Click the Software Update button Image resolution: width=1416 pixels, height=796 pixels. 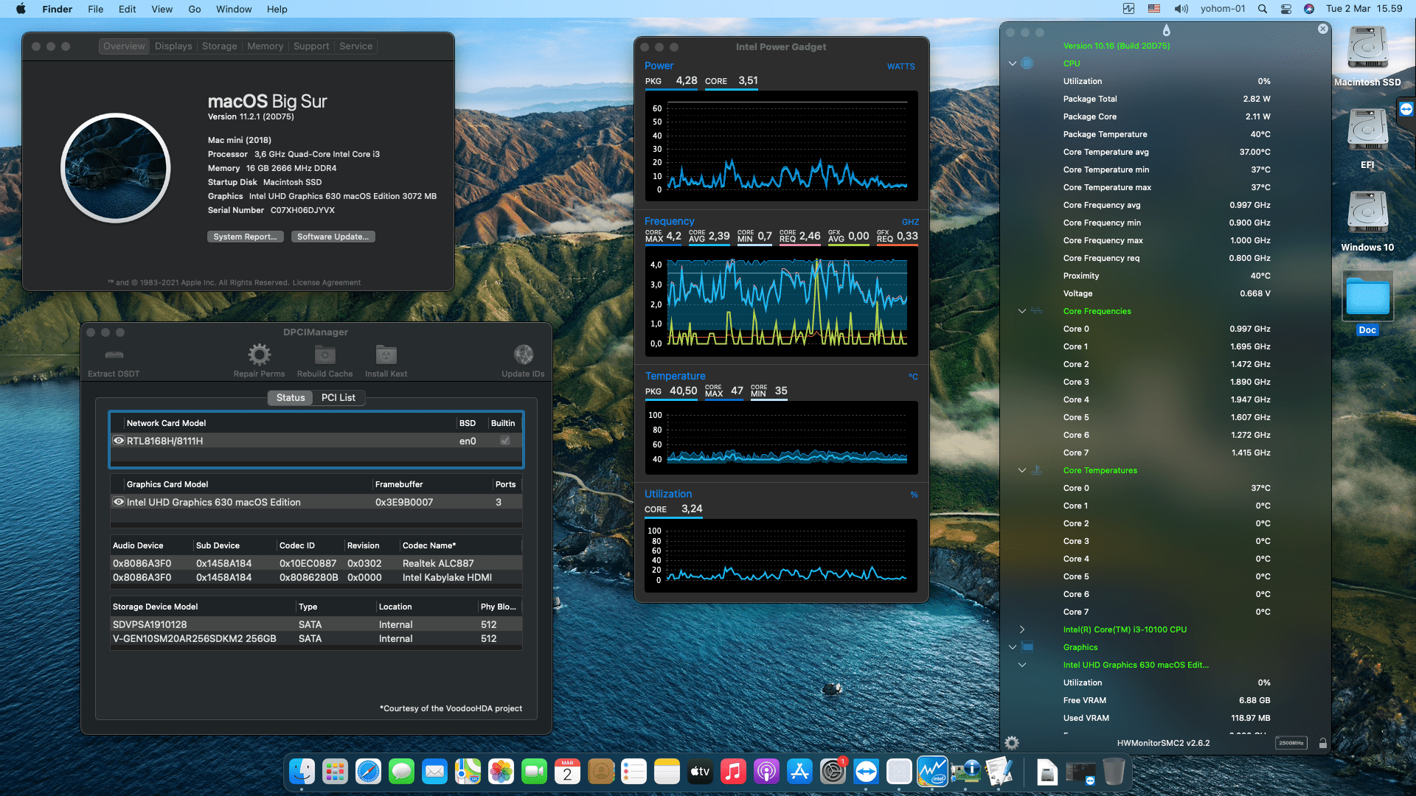[333, 237]
